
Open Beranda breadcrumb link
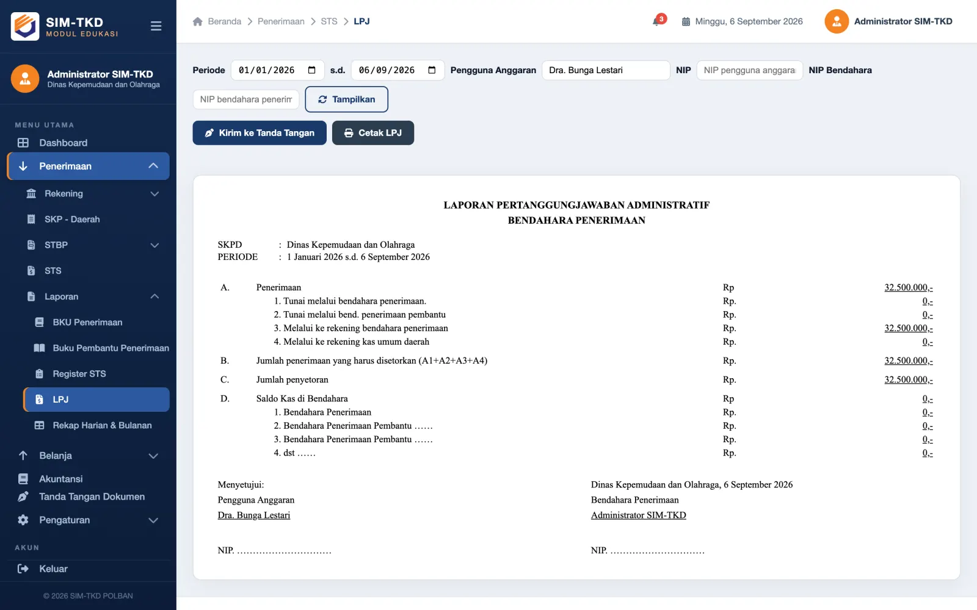coord(225,21)
